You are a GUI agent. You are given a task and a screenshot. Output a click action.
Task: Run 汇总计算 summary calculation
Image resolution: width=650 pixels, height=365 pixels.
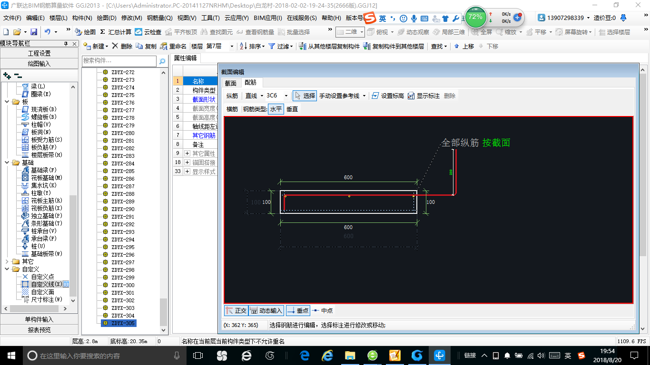point(116,32)
